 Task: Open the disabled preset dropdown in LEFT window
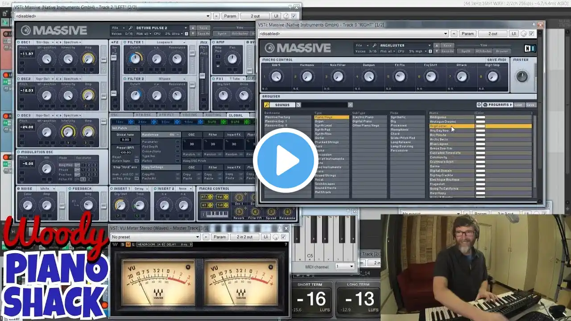113,16
